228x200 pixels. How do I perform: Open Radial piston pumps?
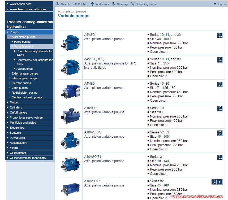(25, 93)
